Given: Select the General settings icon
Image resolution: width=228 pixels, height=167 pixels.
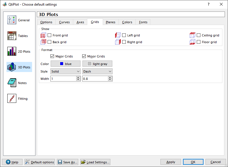Looking at the screenshot, I should (x=12, y=20).
